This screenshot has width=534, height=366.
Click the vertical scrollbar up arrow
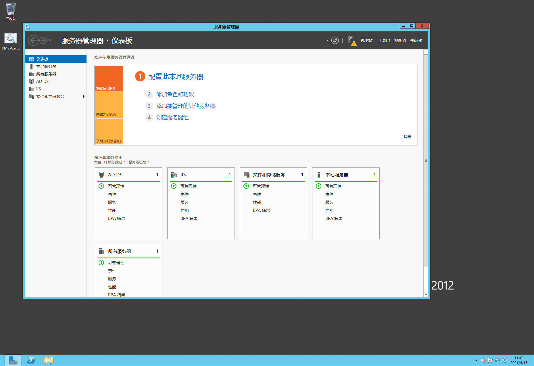click(426, 52)
